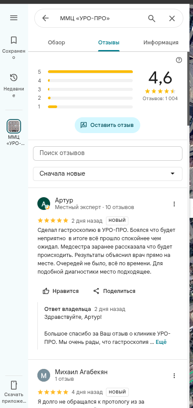
Task: Filter reviews by the 4-star bar
Action: pyautogui.click(x=85, y=81)
